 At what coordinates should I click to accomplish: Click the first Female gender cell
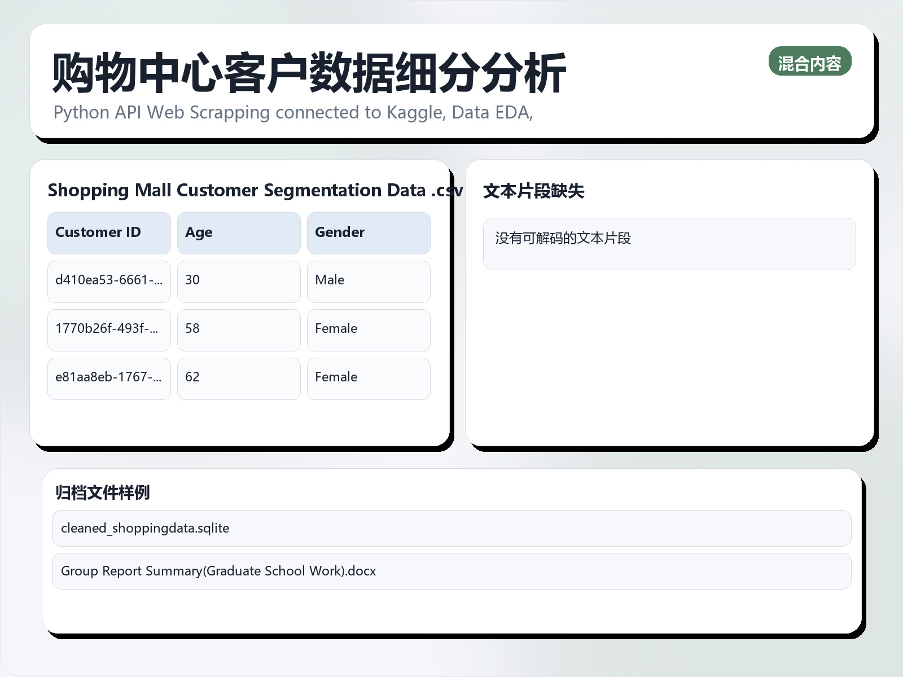tap(368, 329)
